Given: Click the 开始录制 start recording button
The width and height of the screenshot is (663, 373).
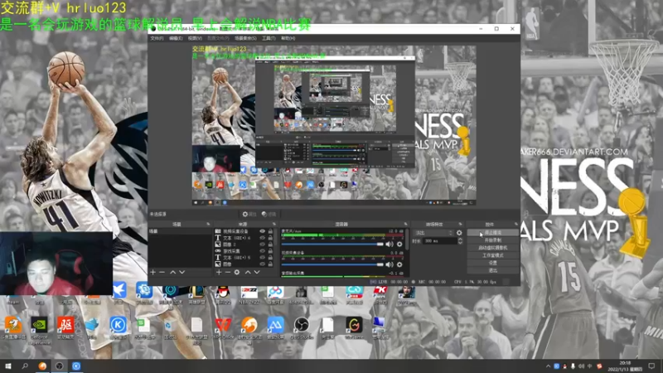Looking at the screenshot, I should pos(492,240).
